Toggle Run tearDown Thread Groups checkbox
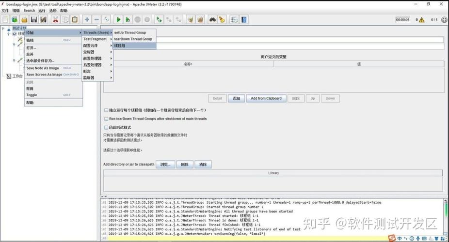Image resolution: width=449 pixels, height=242 pixels. click(x=106, y=119)
